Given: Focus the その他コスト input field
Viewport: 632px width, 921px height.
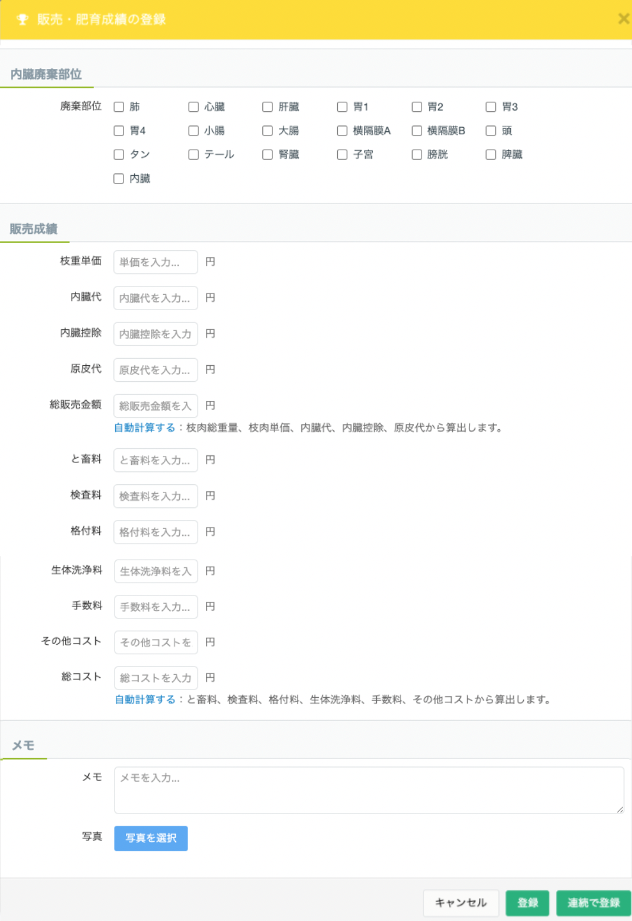Looking at the screenshot, I should 156,642.
